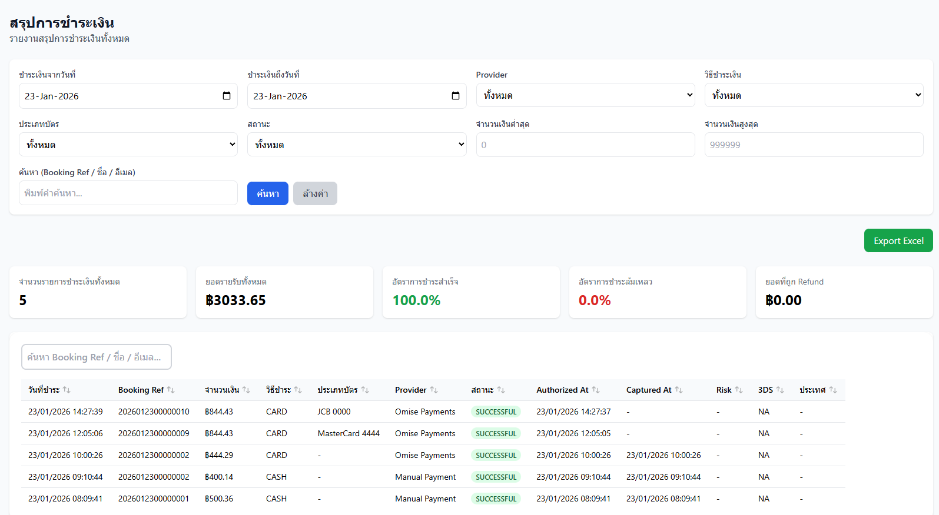This screenshot has width=939, height=515.
Task: Click SUCCESSFUL badge in 14:27:39 row
Action: click(x=496, y=412)
